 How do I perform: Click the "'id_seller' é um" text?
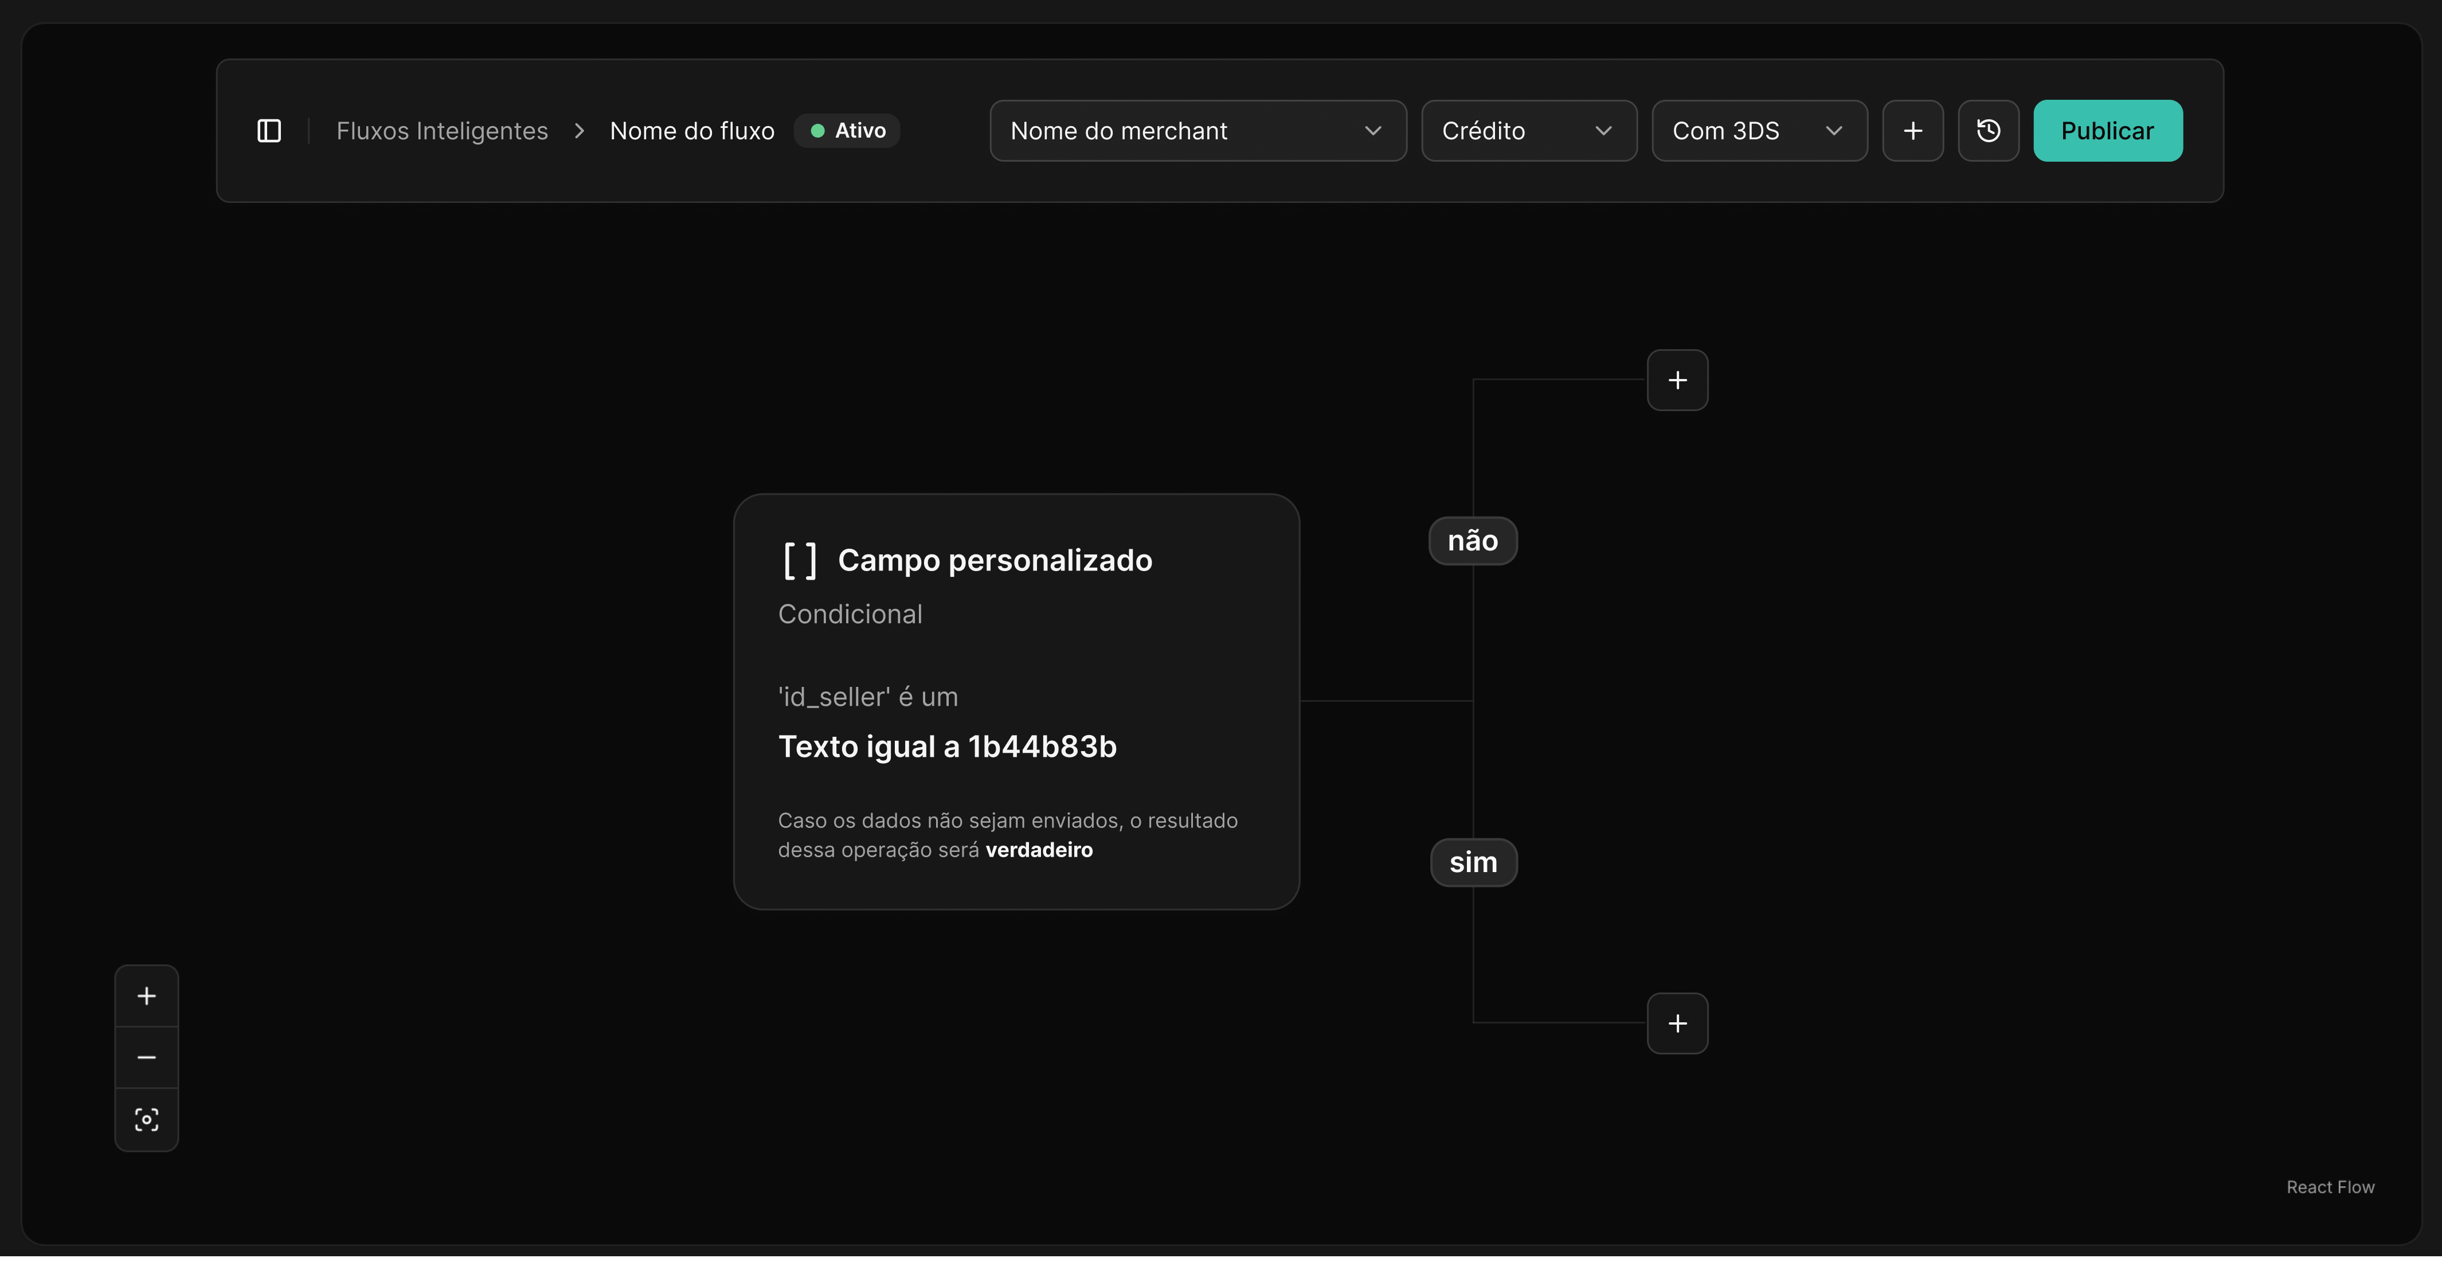click(x=867, y=698)
